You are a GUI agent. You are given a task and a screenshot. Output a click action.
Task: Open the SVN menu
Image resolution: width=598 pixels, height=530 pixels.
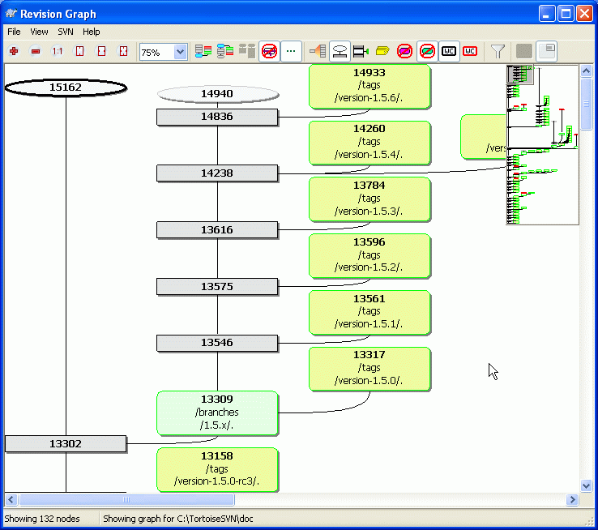coord(66,32)
